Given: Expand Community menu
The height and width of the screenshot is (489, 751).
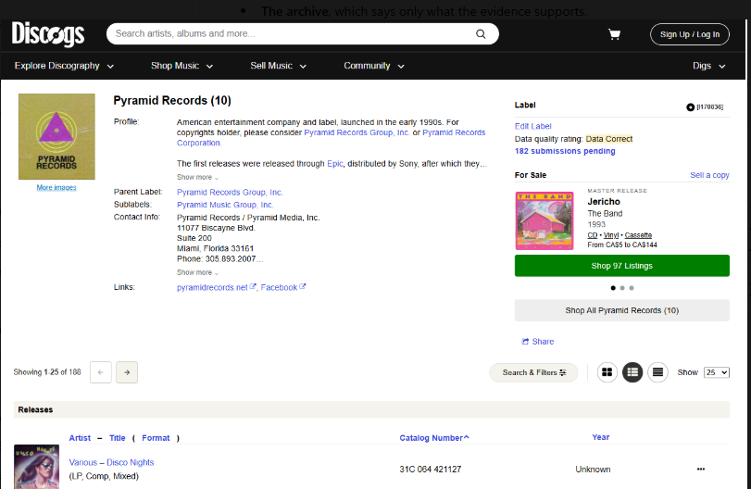Looking at the screenshot, I should tap(374, 66).
